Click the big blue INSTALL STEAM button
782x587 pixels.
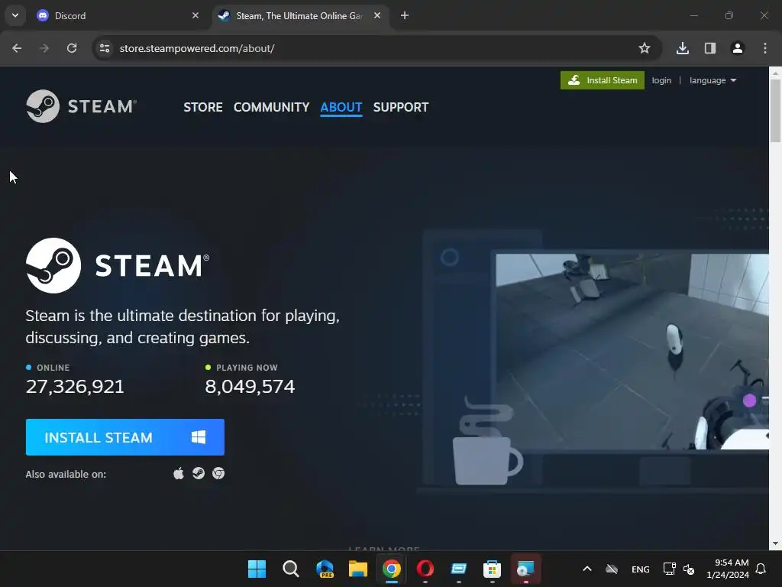(x=125, y=437)
